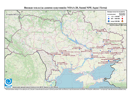Select the heat marker at Дніпро city
This screenshot has height=93, width=131.
pos(90,49)
